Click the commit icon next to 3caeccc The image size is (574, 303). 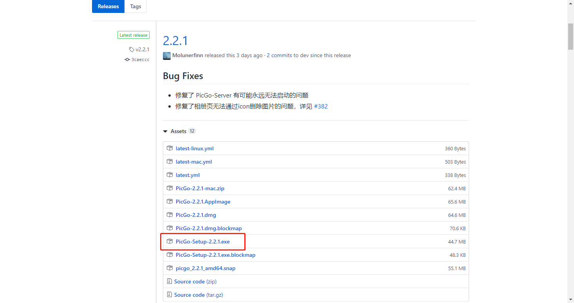[127, 60]
